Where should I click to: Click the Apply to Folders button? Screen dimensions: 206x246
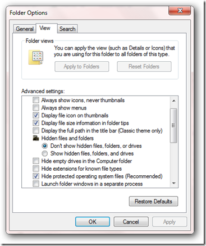pyautogui.click(x=81, y=66)
